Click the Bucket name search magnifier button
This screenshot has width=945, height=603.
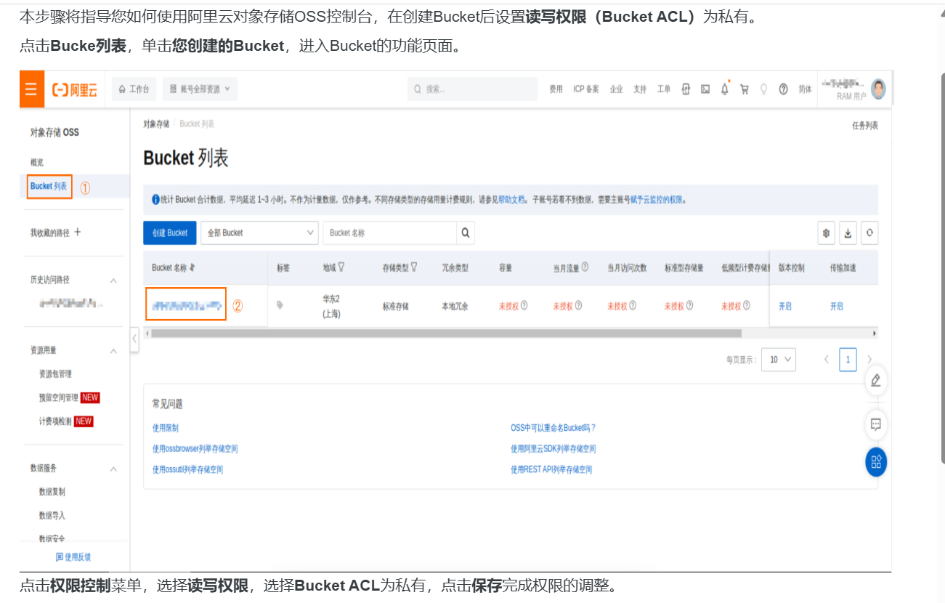(x=466, y=233)
